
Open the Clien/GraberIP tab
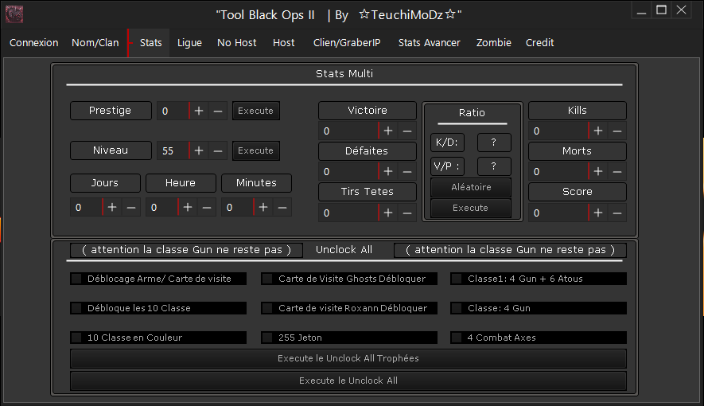(347, 43)
